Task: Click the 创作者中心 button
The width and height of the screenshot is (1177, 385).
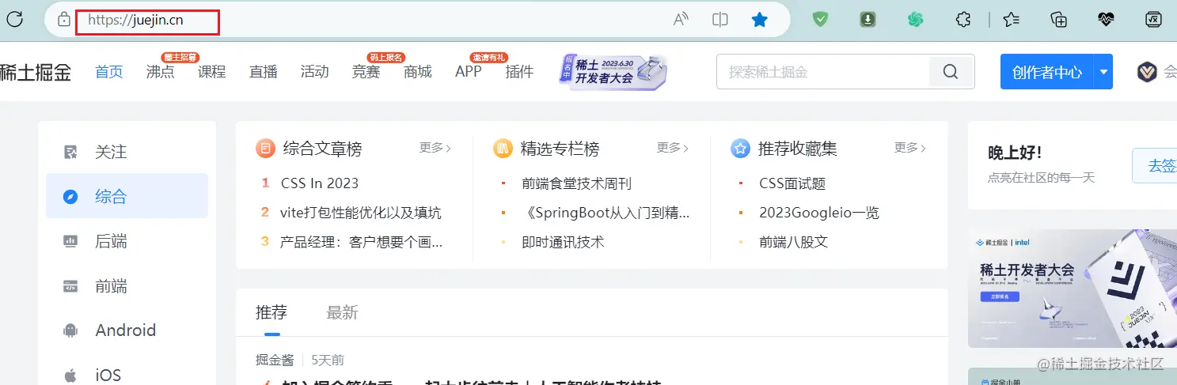Action: (1047, 72)
